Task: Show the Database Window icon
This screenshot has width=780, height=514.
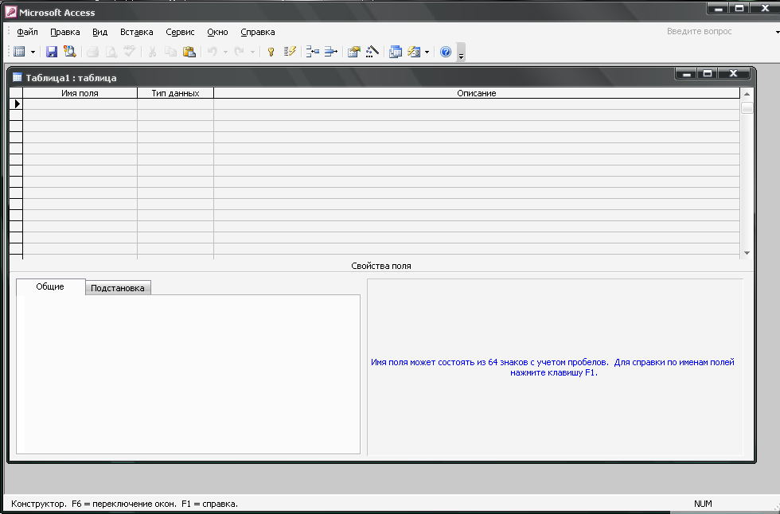Action: tap(396, 52)
